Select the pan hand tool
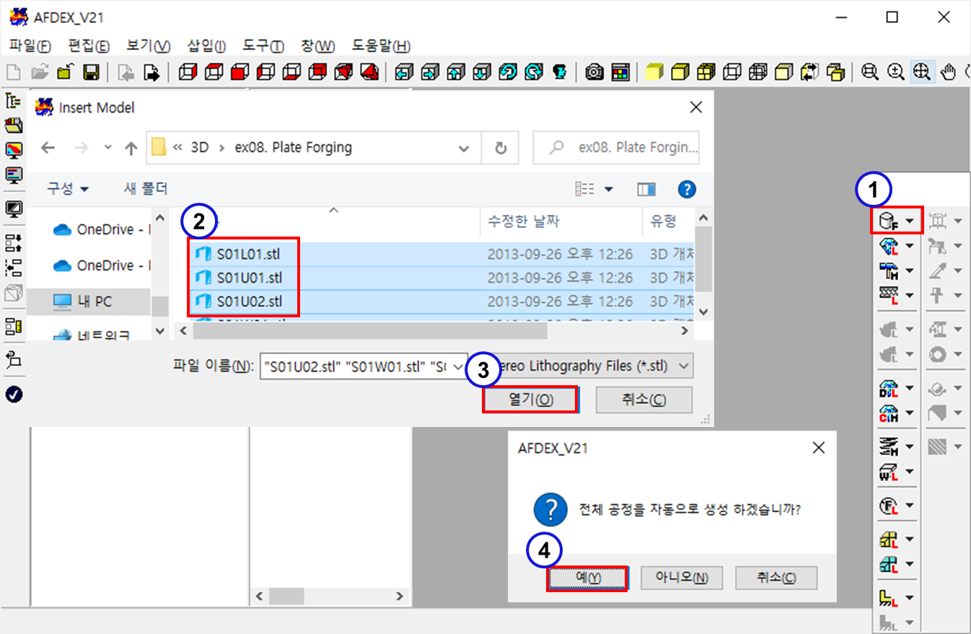971x634 pixels. [949, 72]
